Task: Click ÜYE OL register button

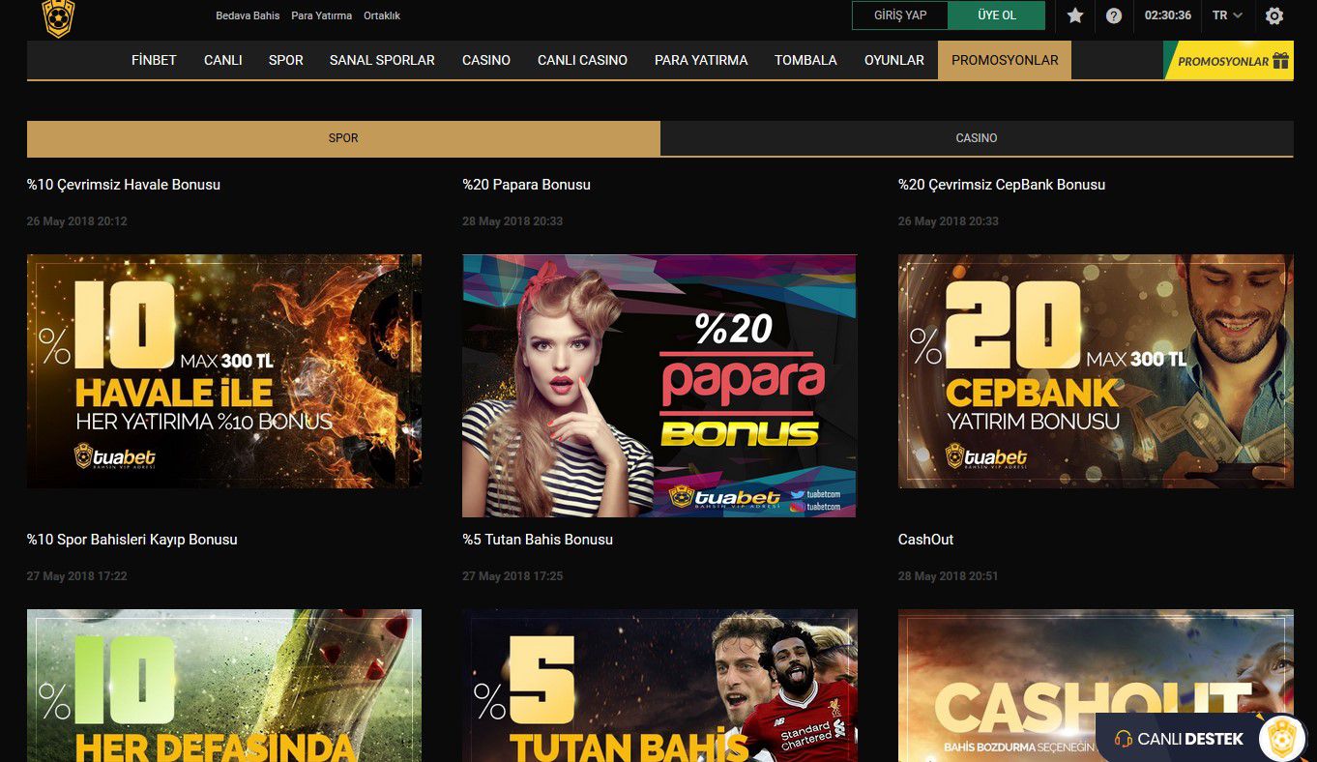Action: [997, 15]
